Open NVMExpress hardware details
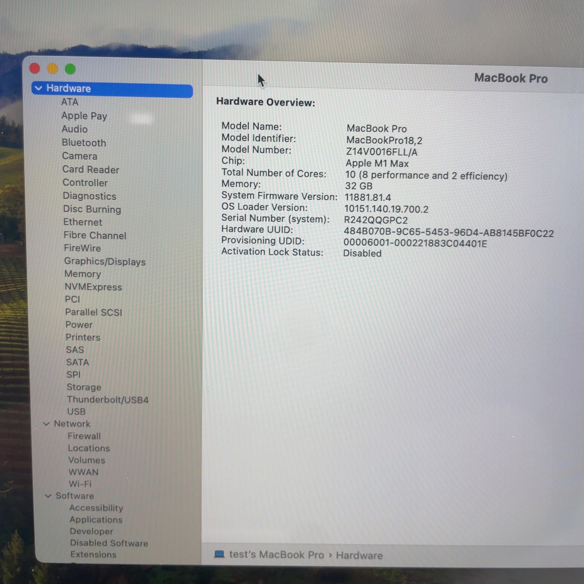Screen dimensions: 584x584 pos(93,287)
